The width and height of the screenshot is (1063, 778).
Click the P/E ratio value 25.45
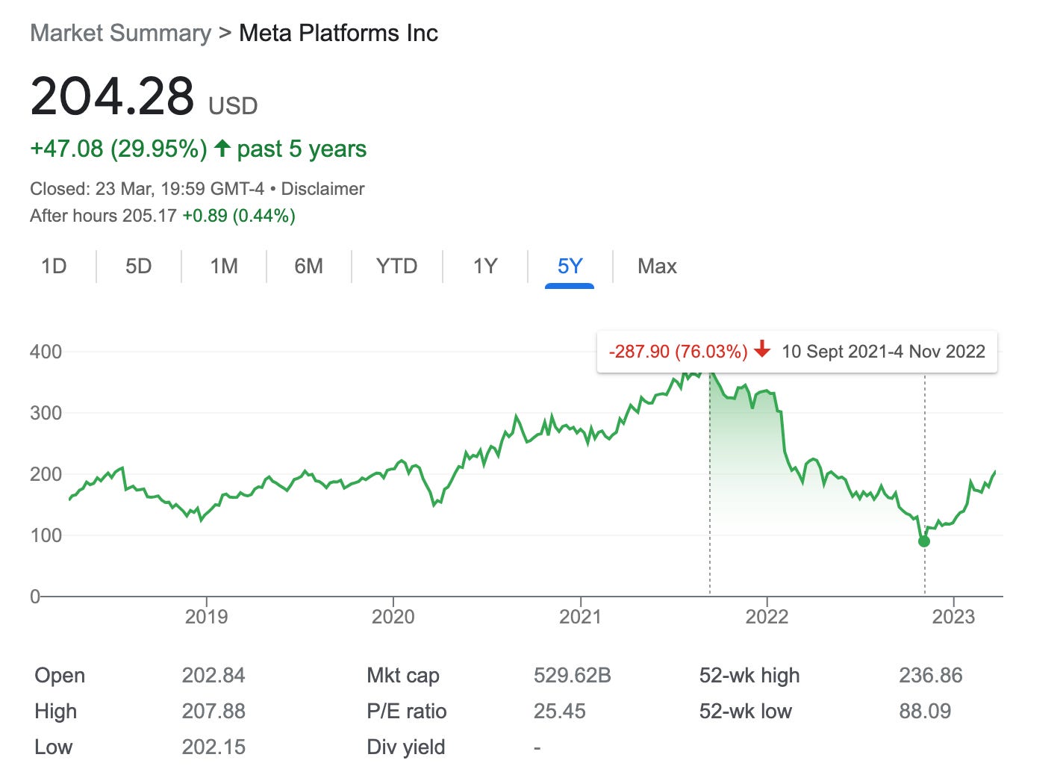click(559, 712)
